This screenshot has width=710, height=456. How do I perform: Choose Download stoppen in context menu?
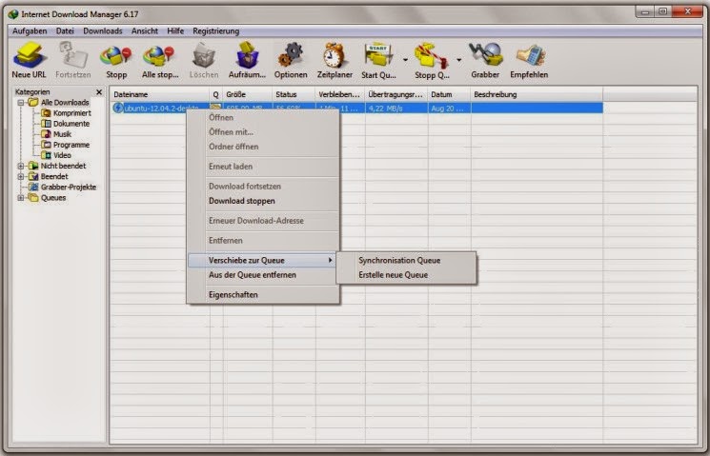click(263, 201)
